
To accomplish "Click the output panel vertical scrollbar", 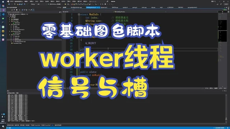I will pos(226,108).
